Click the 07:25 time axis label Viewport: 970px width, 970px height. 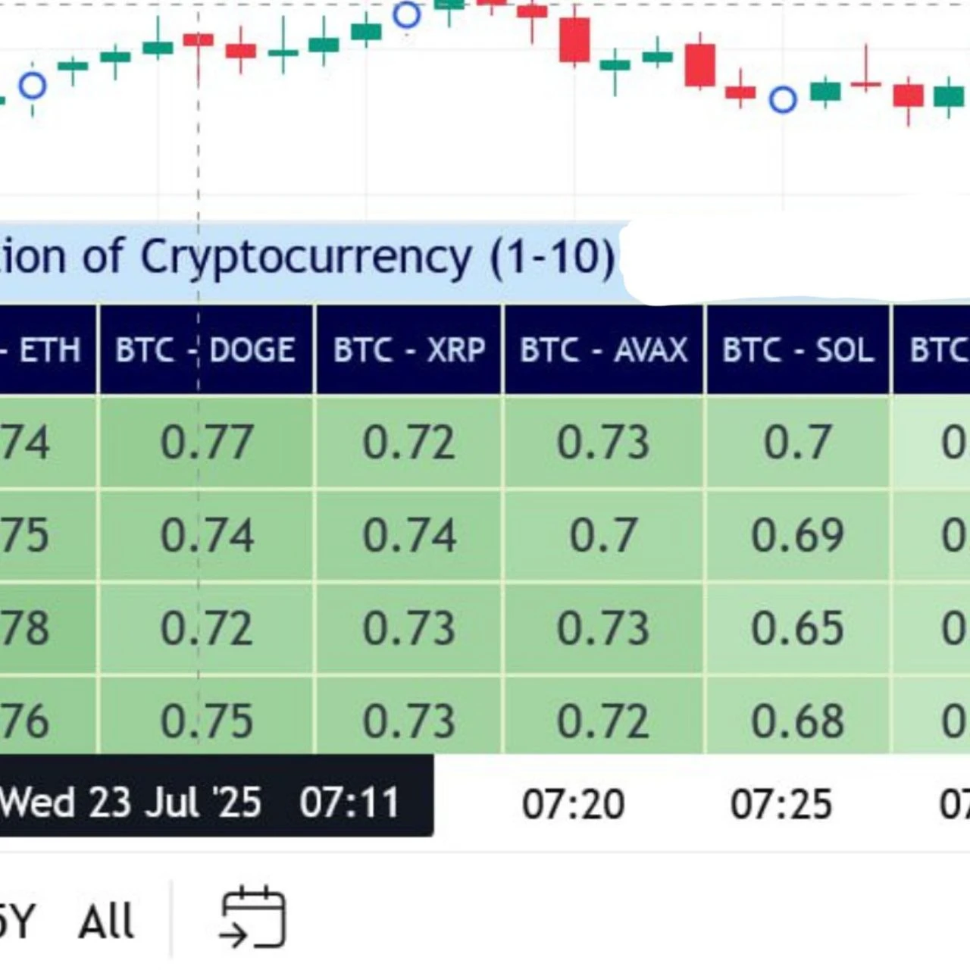point(781,805)
